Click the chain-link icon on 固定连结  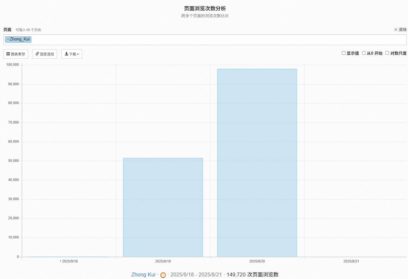point(37,54)
